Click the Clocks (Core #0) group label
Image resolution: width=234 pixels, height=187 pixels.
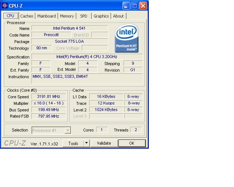tap(22, 90)
